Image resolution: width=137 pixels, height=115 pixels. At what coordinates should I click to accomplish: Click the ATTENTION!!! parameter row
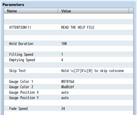(68, 27)
